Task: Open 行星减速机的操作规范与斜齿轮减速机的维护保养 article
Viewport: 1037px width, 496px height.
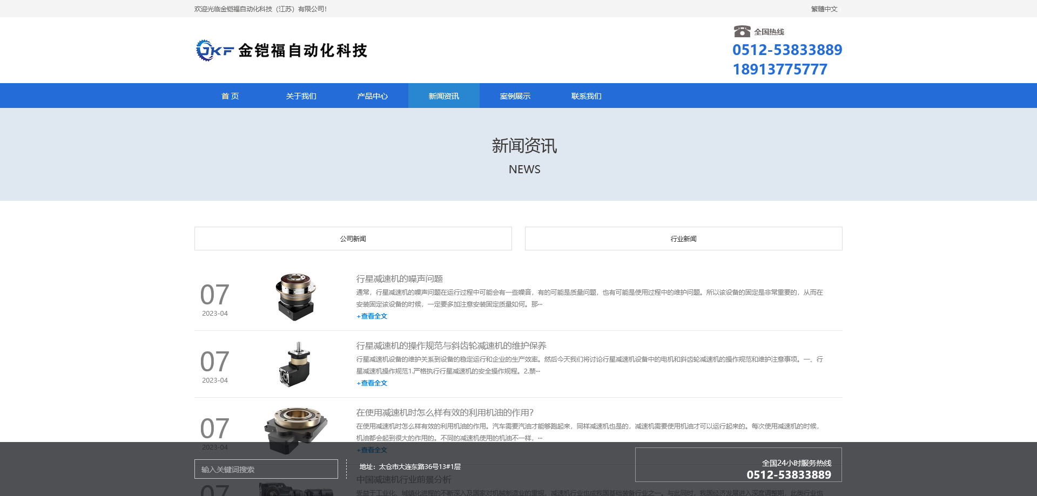Action: (x=450, y=345)
